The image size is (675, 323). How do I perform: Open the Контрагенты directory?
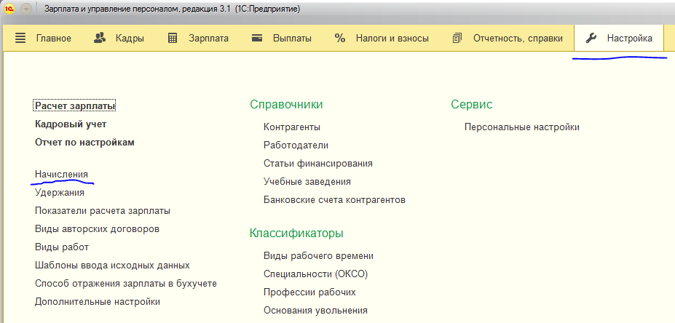coord(292,127)
